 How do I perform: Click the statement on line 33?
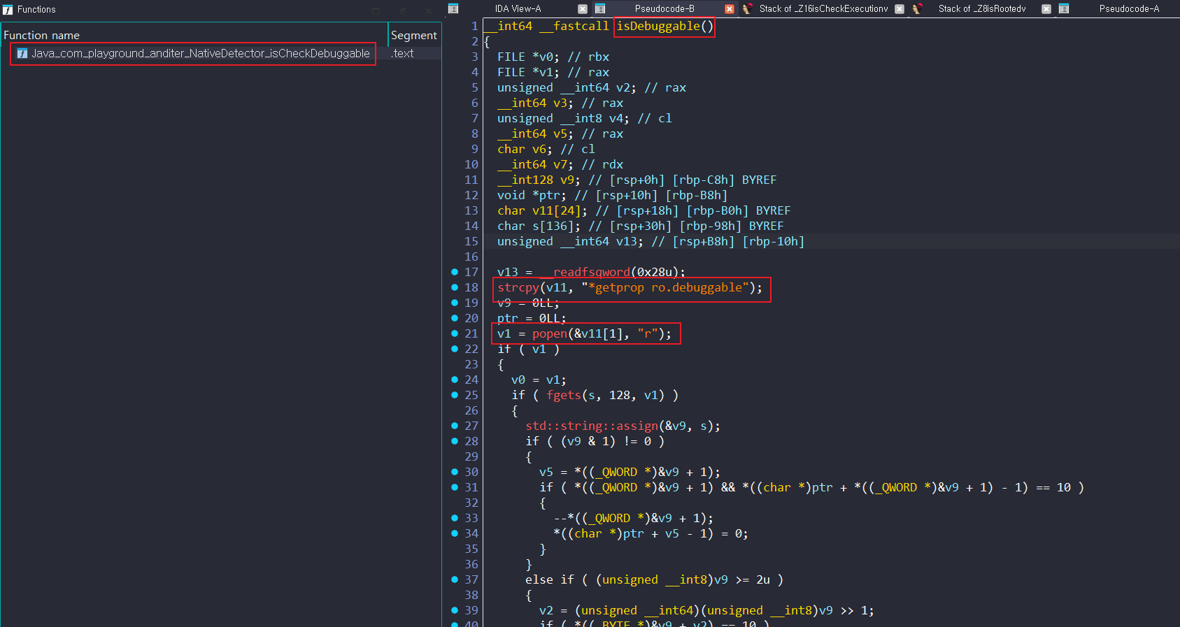(x=634, y=518)
